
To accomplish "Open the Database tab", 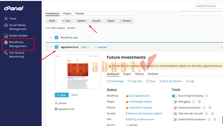I will click(153, 74).
